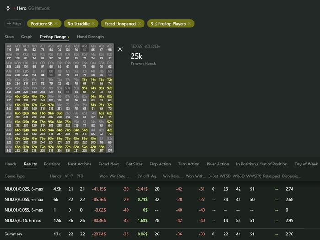This screenshot has height=240, width=320.
Task: Select the highlighted 32o cell
Action: [101, 149]
